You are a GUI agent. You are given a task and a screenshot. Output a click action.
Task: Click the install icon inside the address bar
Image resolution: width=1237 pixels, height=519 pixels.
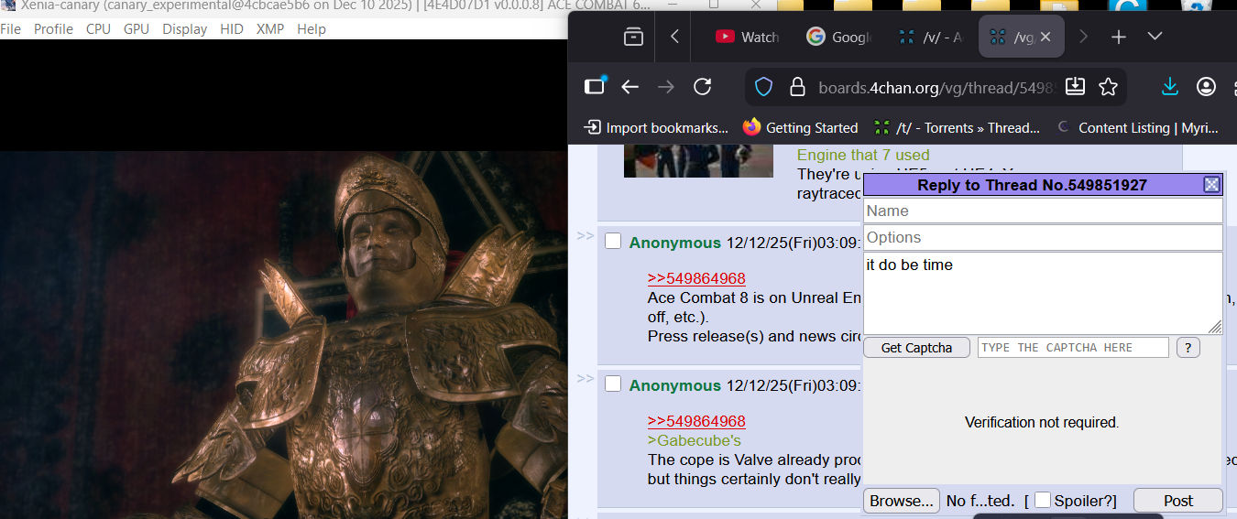click(x=1076, y=87)
